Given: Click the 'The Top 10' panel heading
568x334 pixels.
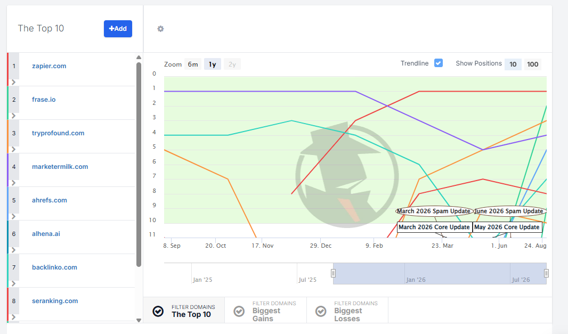Looking at the screenshot, I should tap(41, 28).
